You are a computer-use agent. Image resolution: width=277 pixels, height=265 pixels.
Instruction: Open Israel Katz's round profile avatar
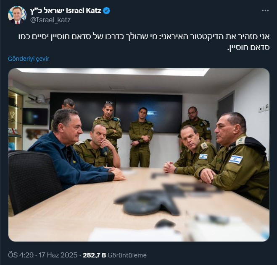17,15
